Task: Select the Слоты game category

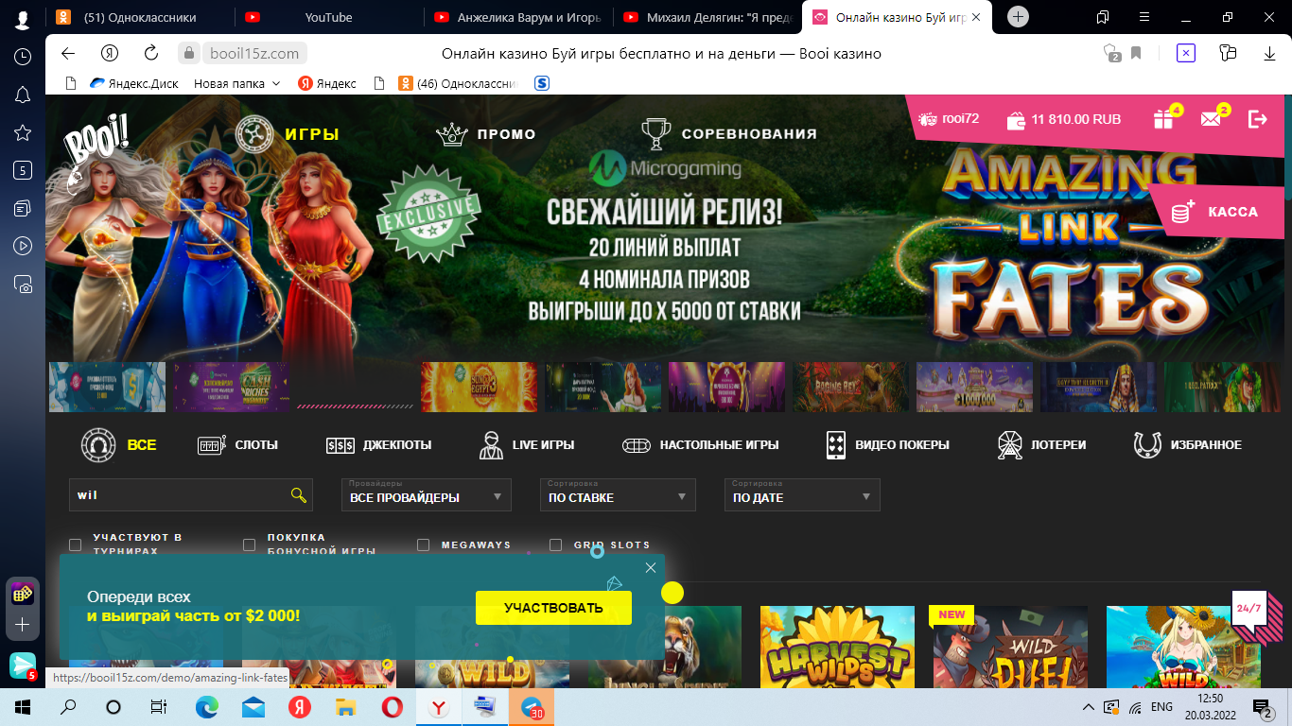Action: pos(237,444)
